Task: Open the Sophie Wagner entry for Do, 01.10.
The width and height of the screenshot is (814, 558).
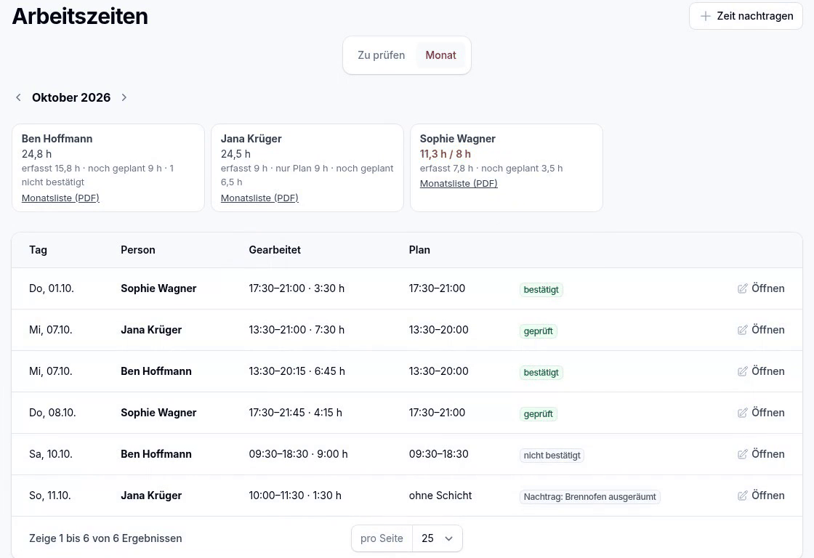Action: 761,288
